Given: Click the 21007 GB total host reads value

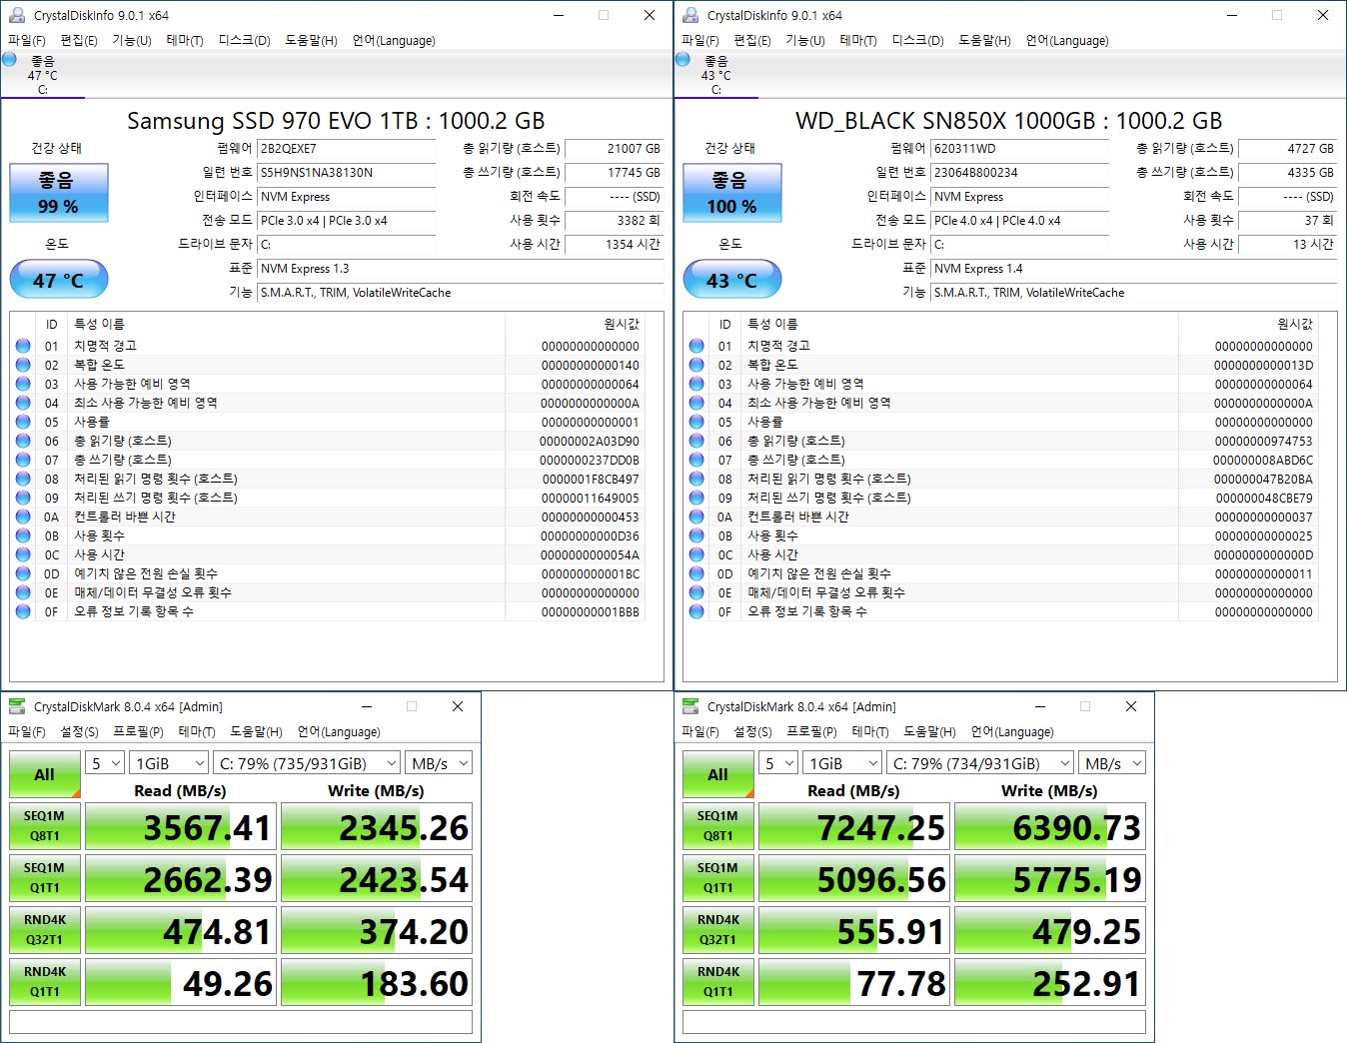Looking at the screenshot, I should pyautogui.click(x=614, y=149).
